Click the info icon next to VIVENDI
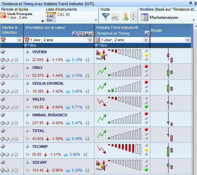 pos(27,51)
